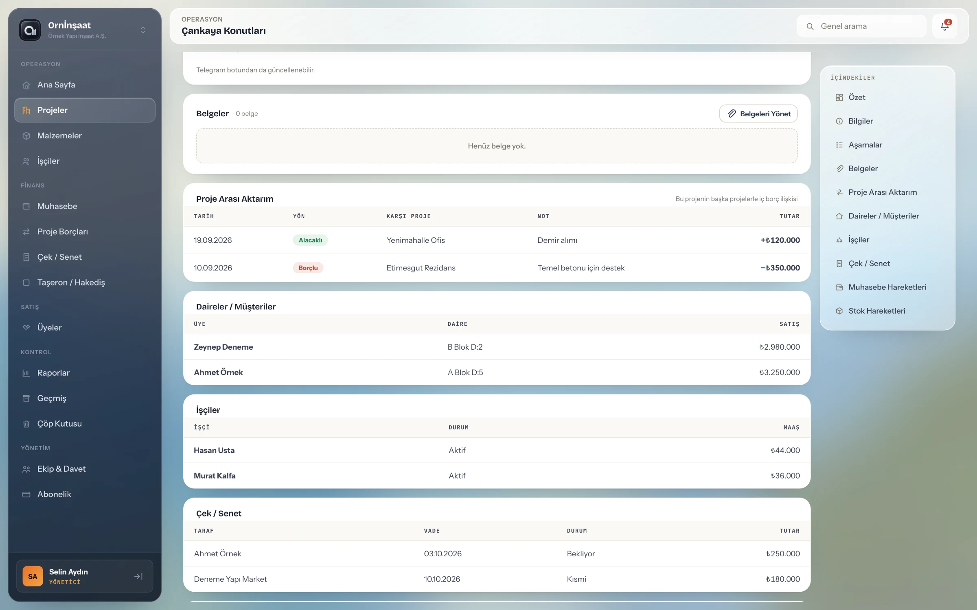This screenshot has height=610, width=977.
Task: Click the ₺250.000 Bekliyor check amount
Action: click(782, 553)
